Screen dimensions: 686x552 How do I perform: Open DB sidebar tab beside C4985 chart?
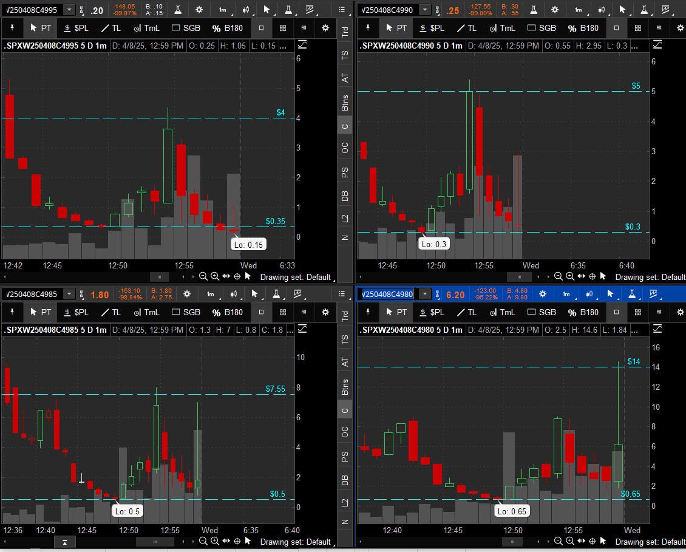point(345,480)
